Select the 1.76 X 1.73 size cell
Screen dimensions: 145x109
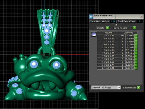[108, 53]
